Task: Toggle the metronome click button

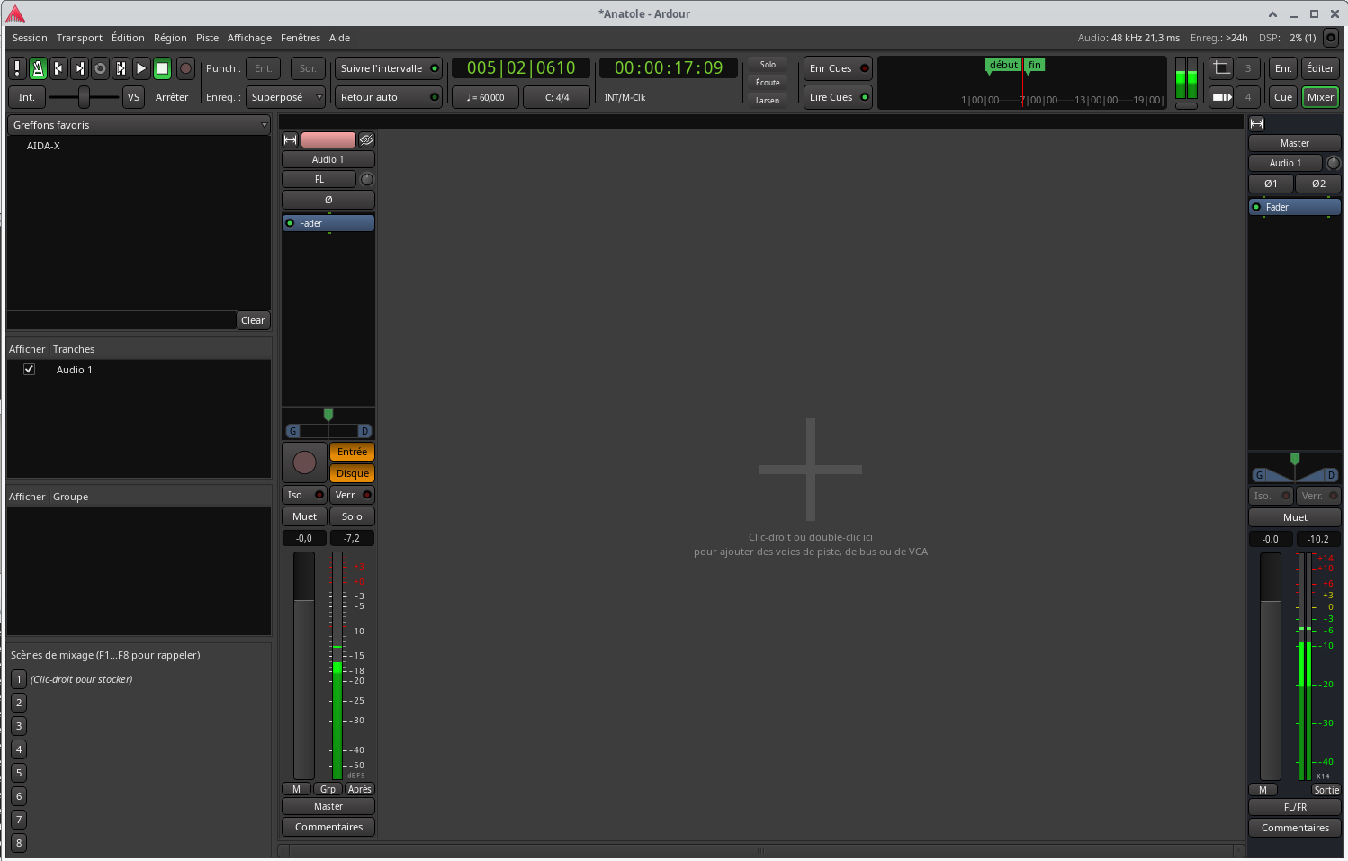Action: click(x=38, y=68)
